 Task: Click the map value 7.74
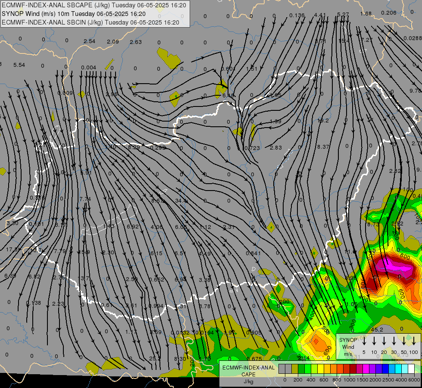pyautogui.click(x=85, y=199)
